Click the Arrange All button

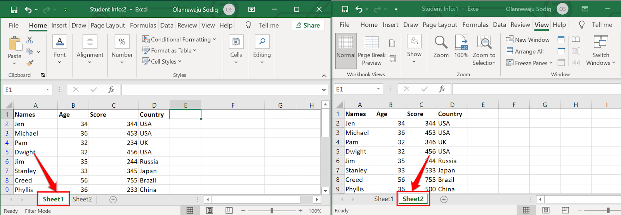525,51
